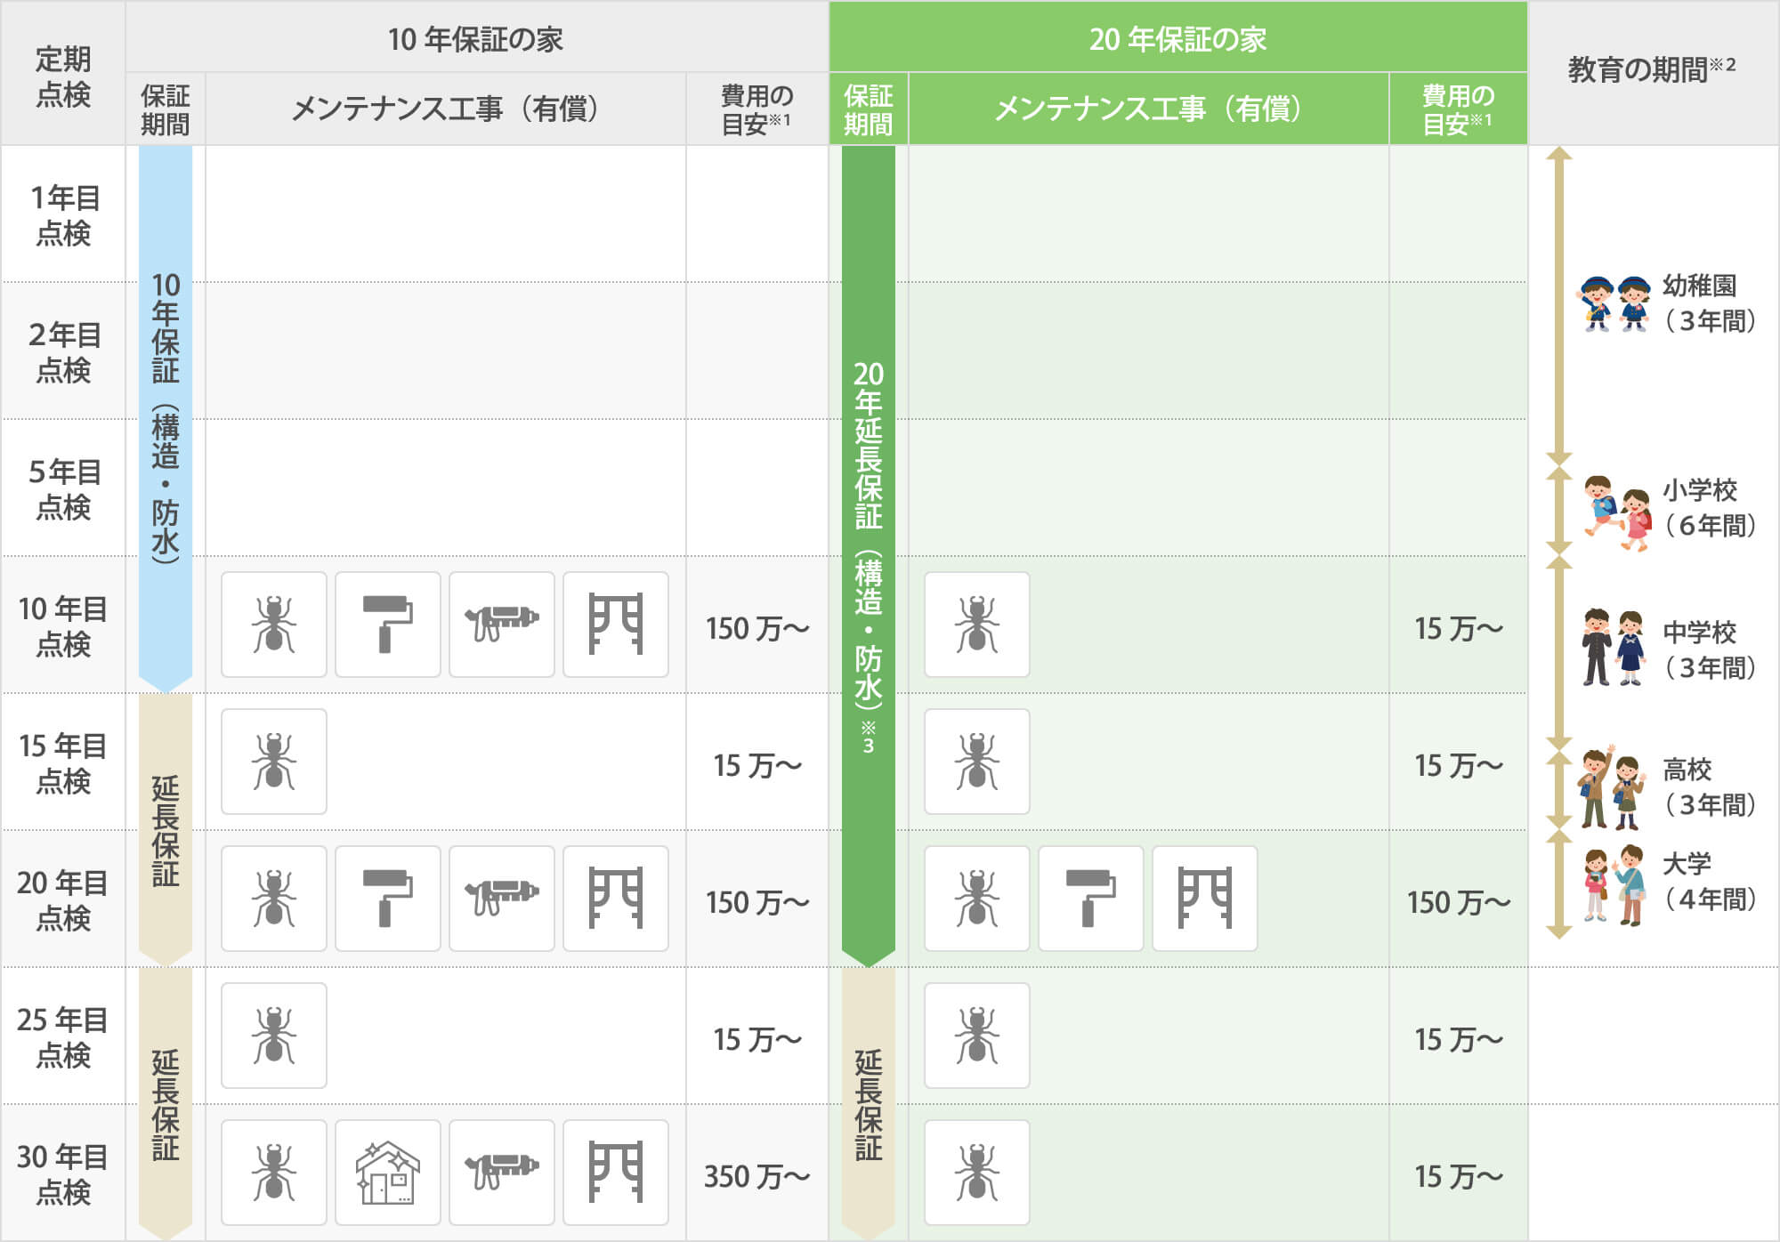Viewport: 1780px width, 1242px height.
Task: Click the paint roller icon in 20-year house, 20年目 row
Action: 1091,899
